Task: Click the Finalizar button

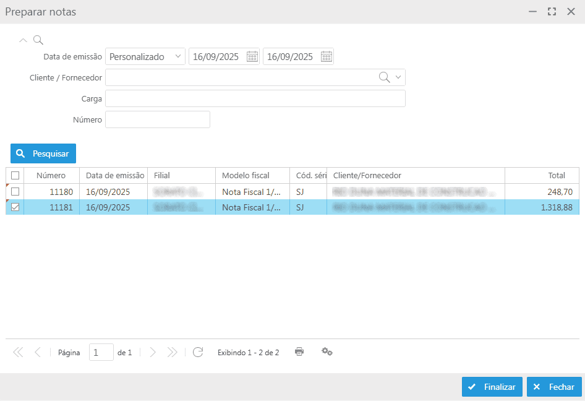Action: pos(492,387)
